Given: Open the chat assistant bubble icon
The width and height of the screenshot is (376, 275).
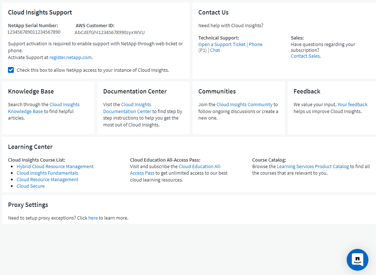Looking at the screenshot, I should coord(357,259).
